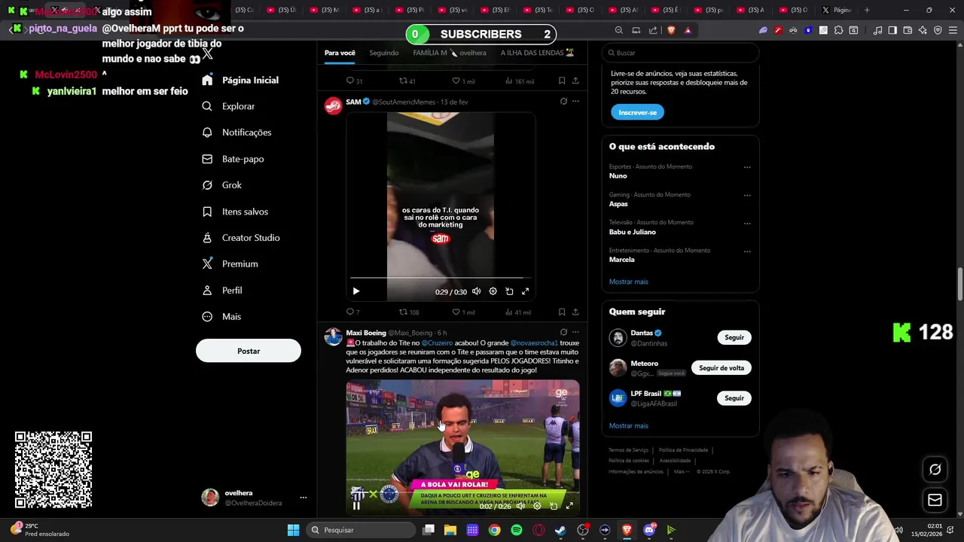964x542 pixels.
Task: Open Bate-papo messages in the sidebar
Action: [x=233, y=159]
